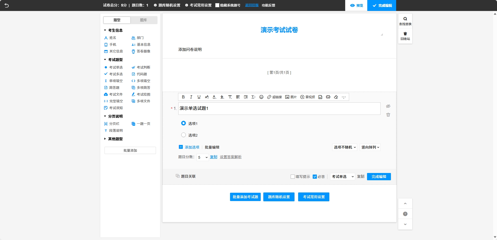Click question title field 演示单选试题1
This screenshot has height=240, width=497.
click(279, 109)
